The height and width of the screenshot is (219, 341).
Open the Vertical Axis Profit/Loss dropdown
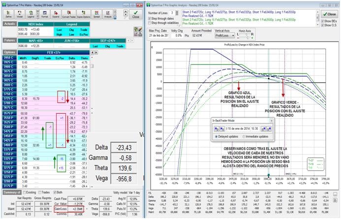[227, 36]
